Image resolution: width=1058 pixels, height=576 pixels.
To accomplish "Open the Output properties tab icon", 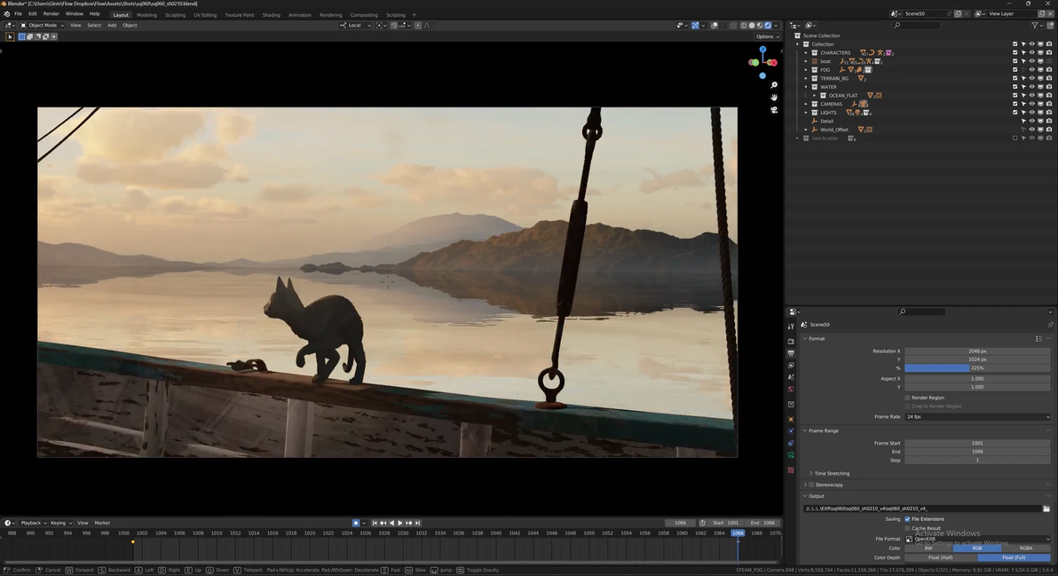I will click(x=791, y=353).
